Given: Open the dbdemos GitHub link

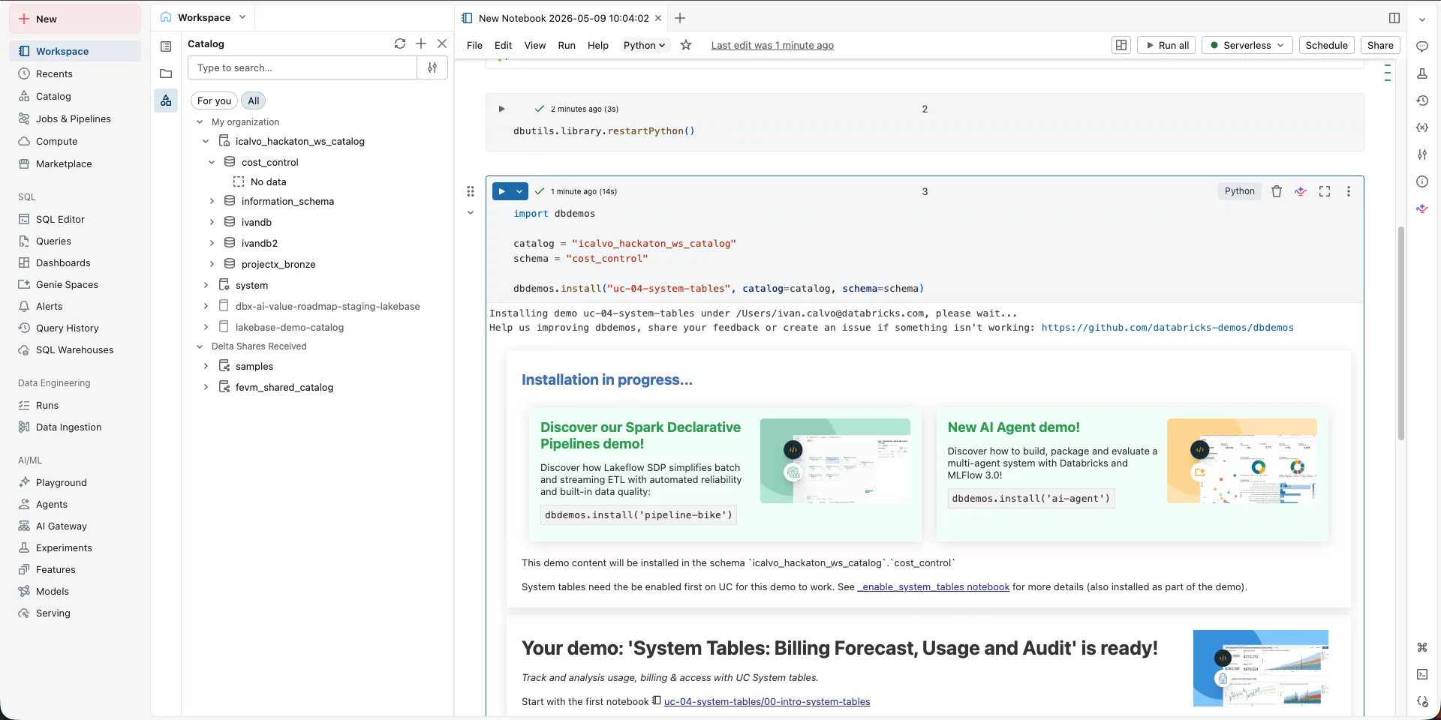Looking at the screenshot, I should pos(1167,328).
